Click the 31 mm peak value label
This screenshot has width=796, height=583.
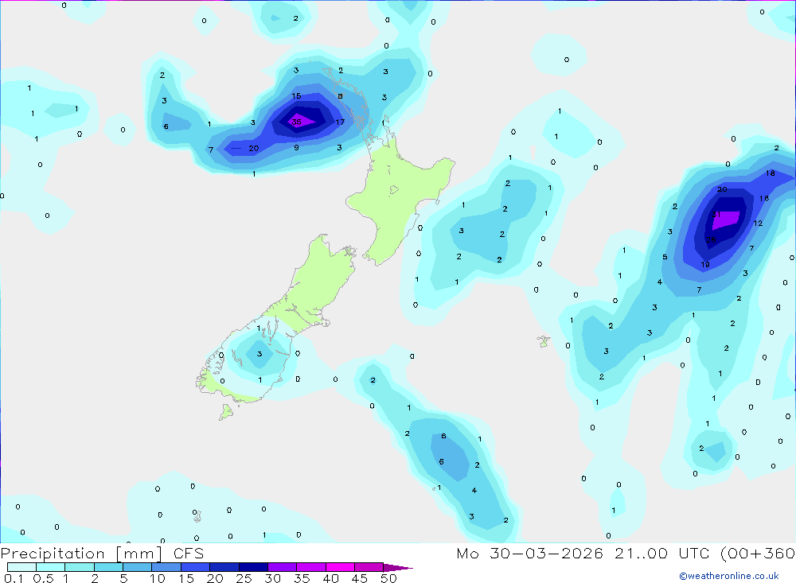pos(716,214)
